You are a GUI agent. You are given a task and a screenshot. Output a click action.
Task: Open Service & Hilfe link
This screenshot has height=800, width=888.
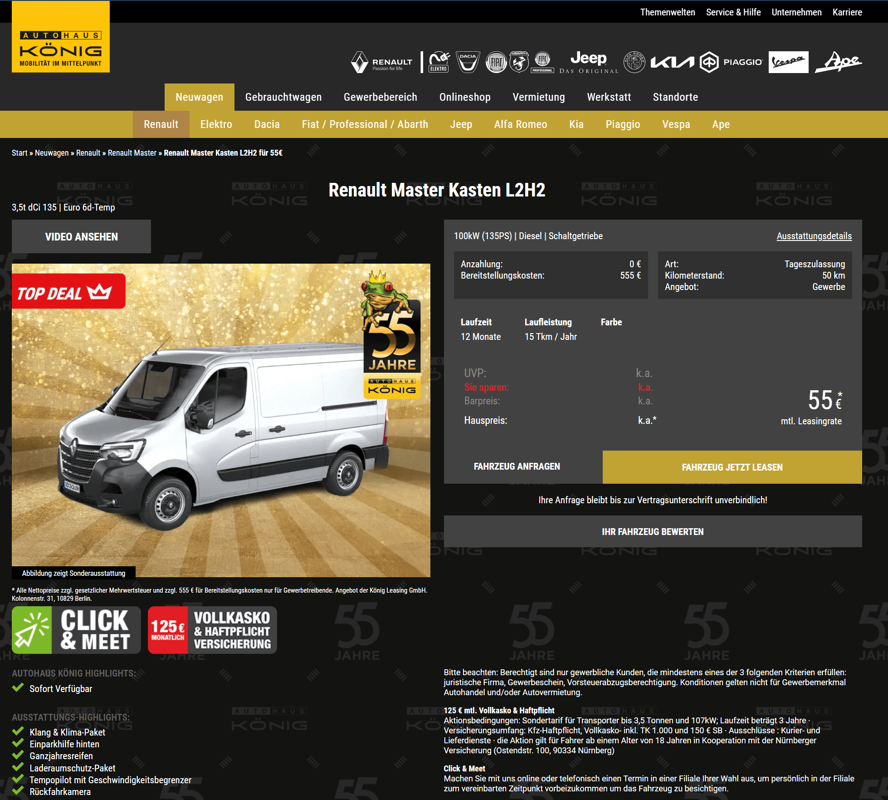733,12
